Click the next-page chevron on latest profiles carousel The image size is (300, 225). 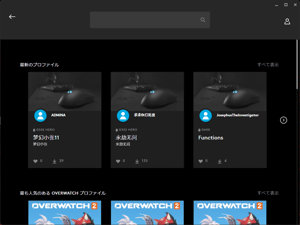click(x=283, y=120)
